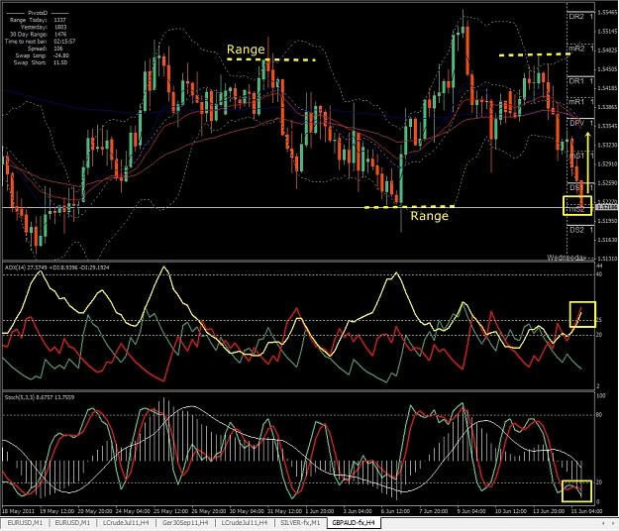Click the 25 May 12:00 time label

click(169, 511)
